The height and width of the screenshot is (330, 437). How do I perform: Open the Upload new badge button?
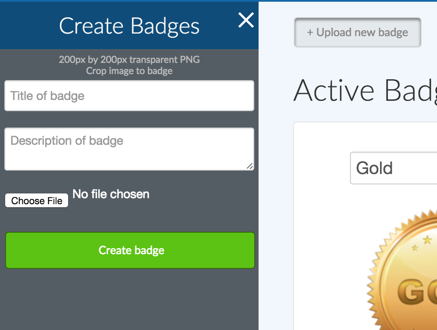tap(357, 32)
